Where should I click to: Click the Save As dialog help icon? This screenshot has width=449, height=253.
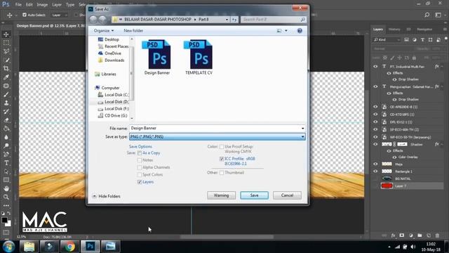[x=300, y=31]
